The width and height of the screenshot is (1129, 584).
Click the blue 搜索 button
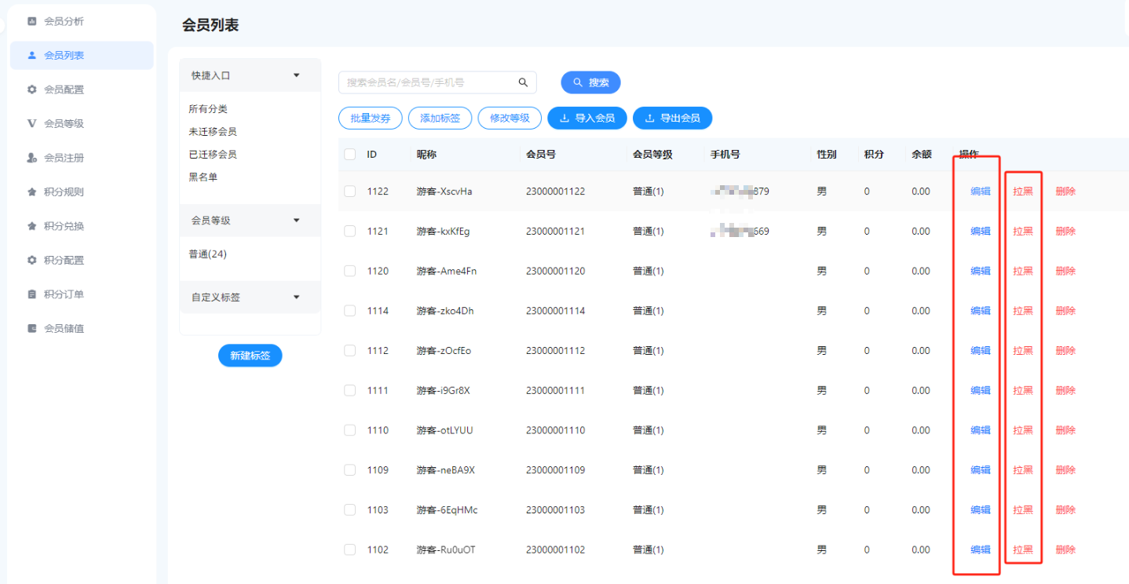pos(590,82)
